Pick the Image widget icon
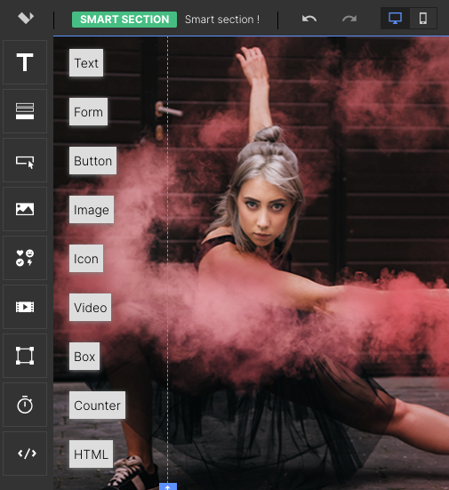The image size is (449, 490). coord(25,209)
